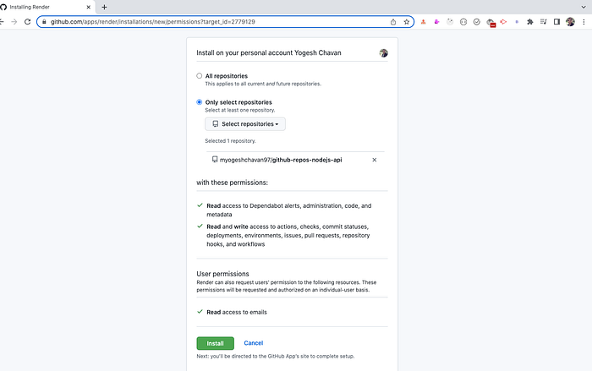
Task: Select the Only select repositories radio option
Action: click(199, 102)
